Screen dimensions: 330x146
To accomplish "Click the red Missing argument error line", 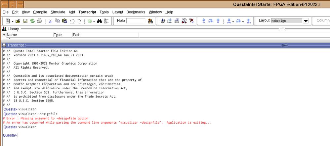I will click(46, 119).
